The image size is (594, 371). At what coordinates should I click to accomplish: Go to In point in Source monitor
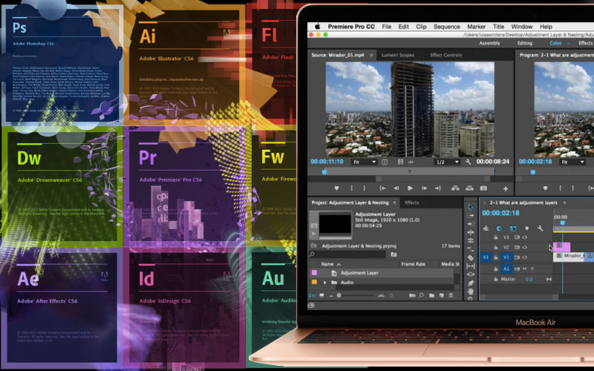coord(382,188)
